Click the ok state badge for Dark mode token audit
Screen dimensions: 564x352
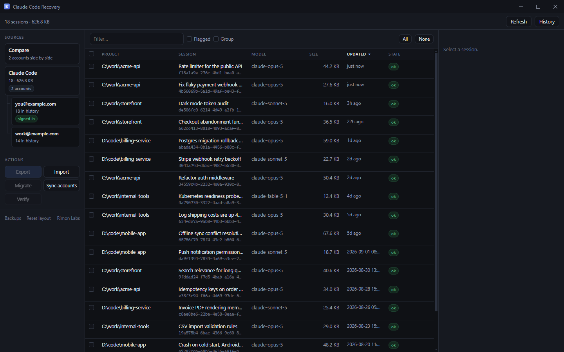394,104
